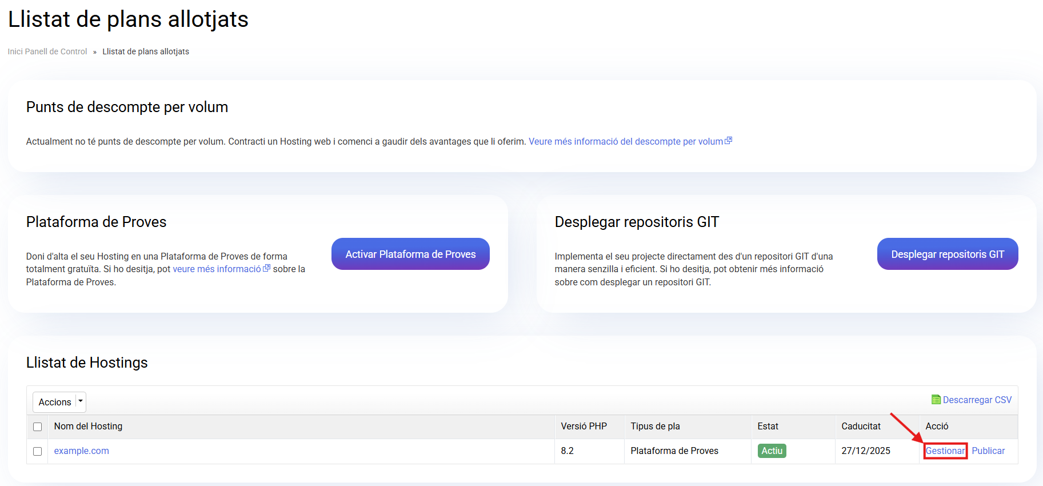Click the Nom del Hosting column header

[x=88, y=426]
